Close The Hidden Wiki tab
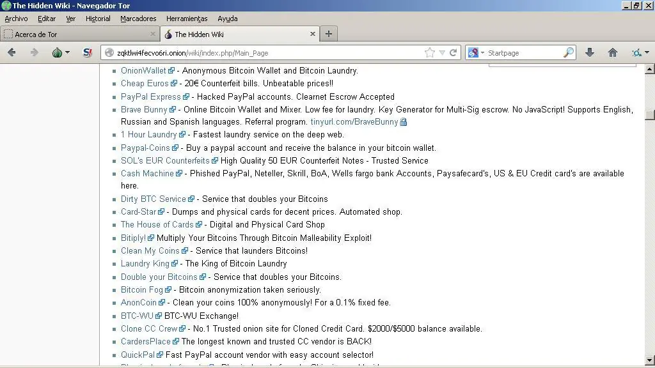The image size is (655, 368). (x=312, y=34)
